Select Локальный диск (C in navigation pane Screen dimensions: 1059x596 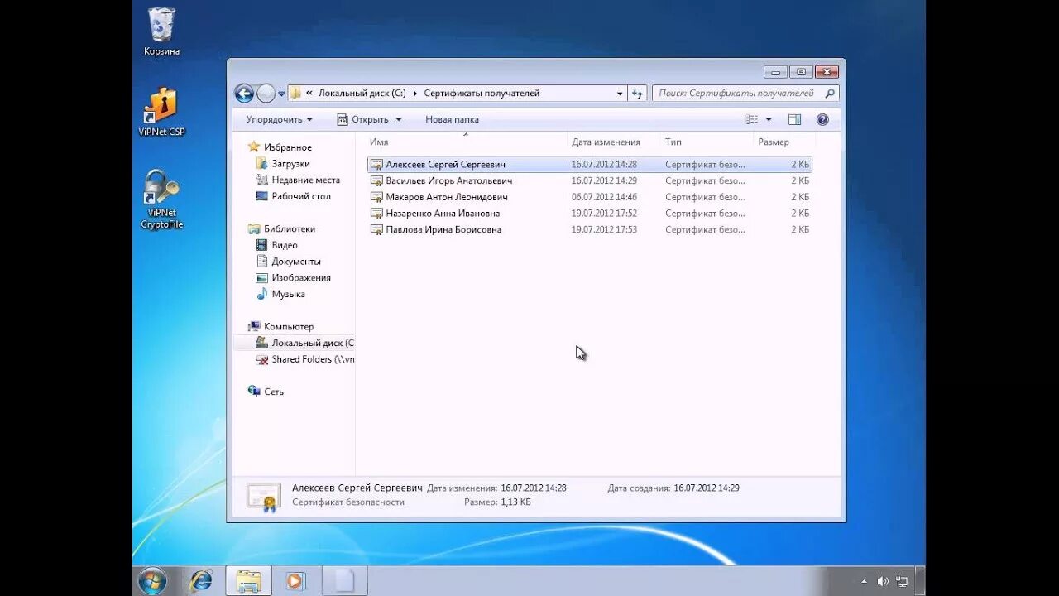pyautogui.click(x=305, y=343)
